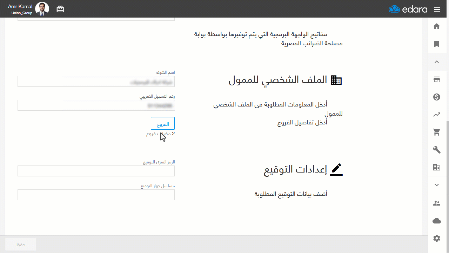449x253 pixels.
Task: Focus the اسم الشركة company name field
Action: pyautogui.click(x=96, y=82)
